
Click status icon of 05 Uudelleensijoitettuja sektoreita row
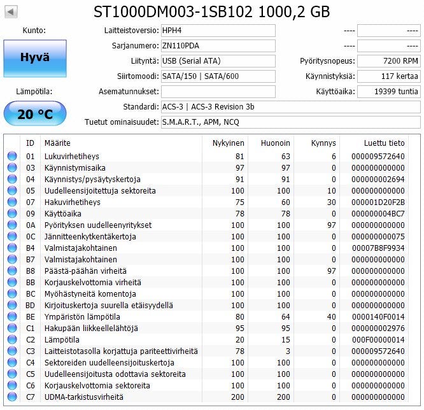[12, 190]
